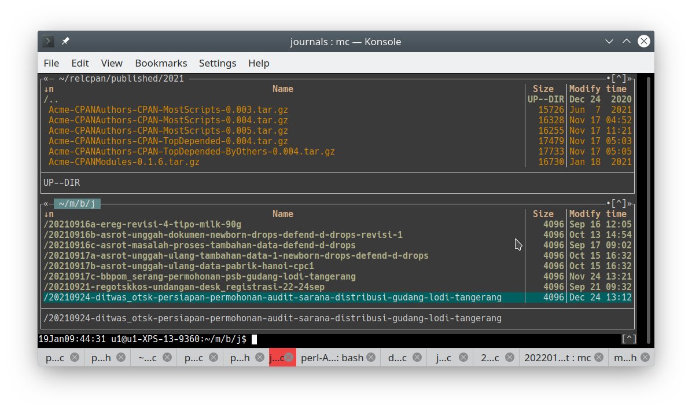Close the '202201...t : mc' tab via X
Viewport: 692px width, 411px height.
coord(599,358)
